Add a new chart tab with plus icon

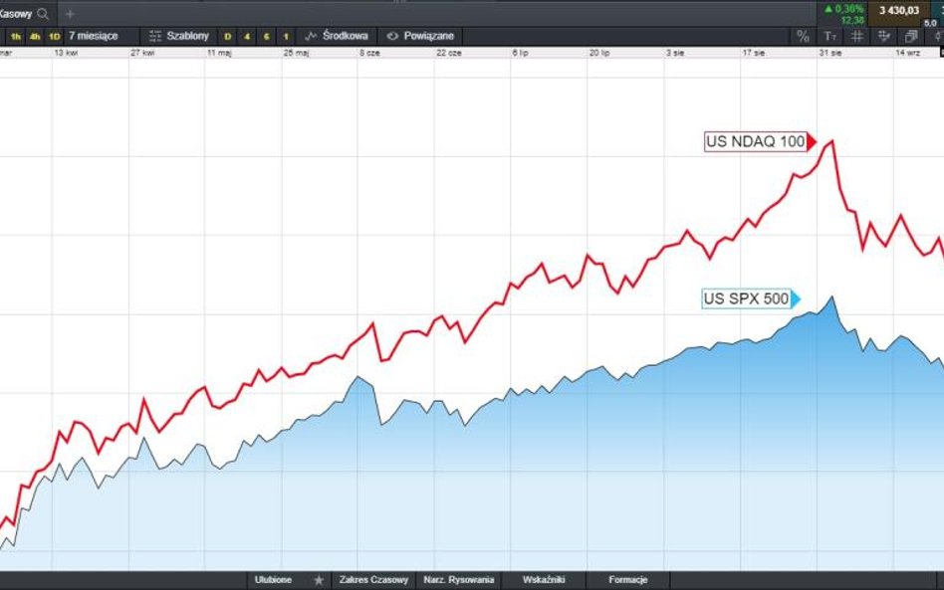70,13
